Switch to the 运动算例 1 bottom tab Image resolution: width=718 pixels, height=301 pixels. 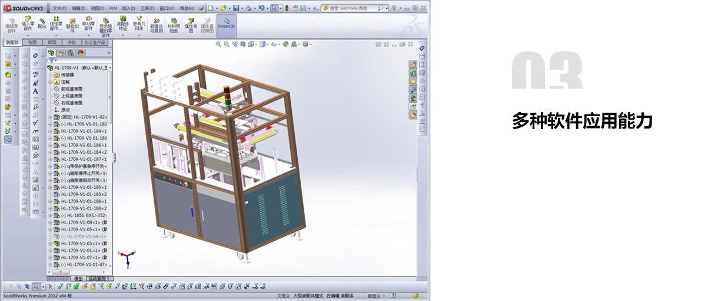(x=99, y=278)
